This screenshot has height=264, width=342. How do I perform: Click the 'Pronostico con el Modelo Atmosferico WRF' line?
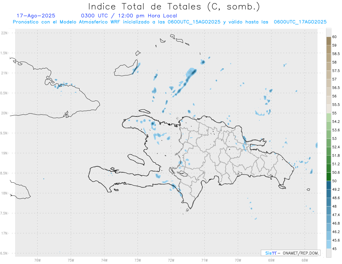170,22
